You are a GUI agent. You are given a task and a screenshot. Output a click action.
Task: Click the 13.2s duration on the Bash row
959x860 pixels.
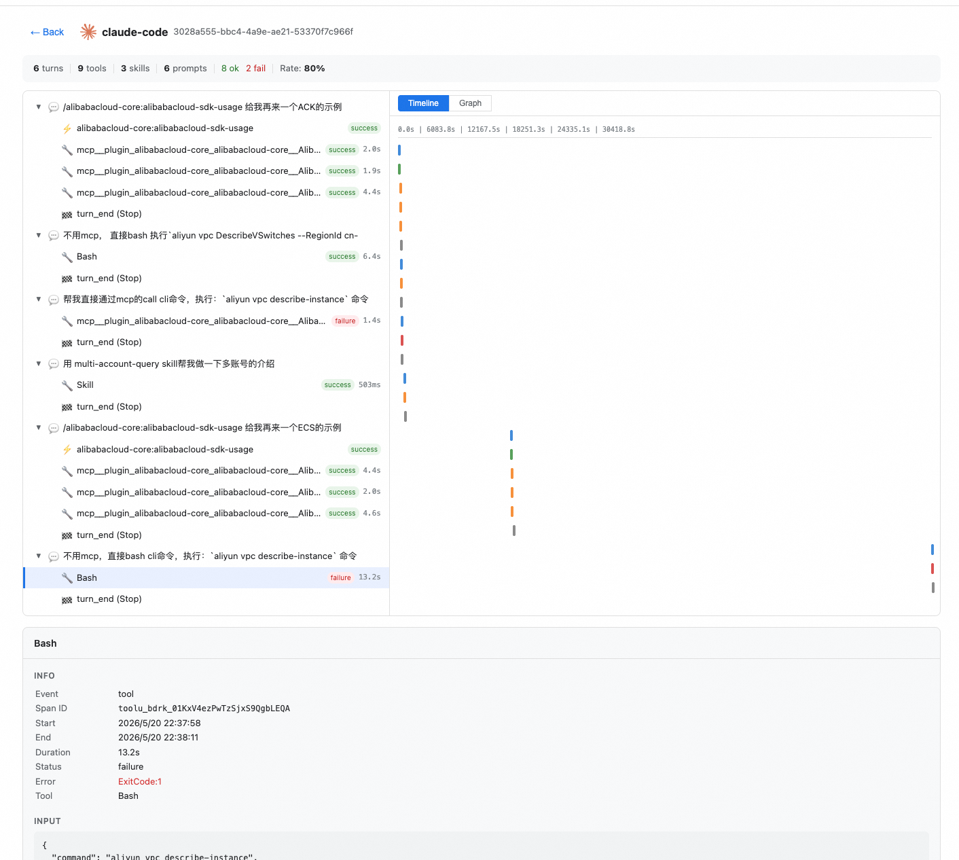369,577
